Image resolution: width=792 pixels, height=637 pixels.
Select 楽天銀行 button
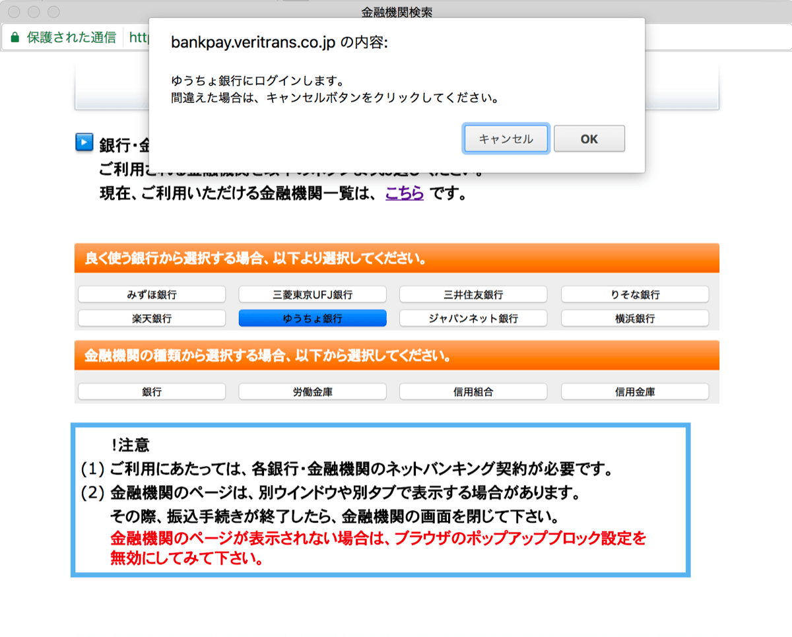click(152, 318)
